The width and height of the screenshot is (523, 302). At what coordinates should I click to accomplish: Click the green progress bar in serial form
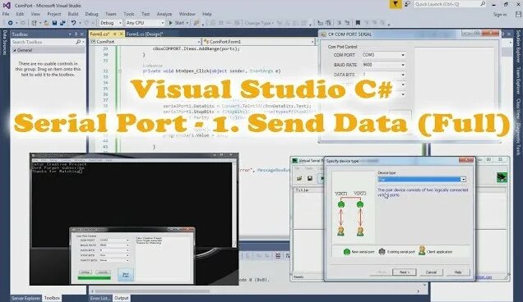(x=94, y=277)
